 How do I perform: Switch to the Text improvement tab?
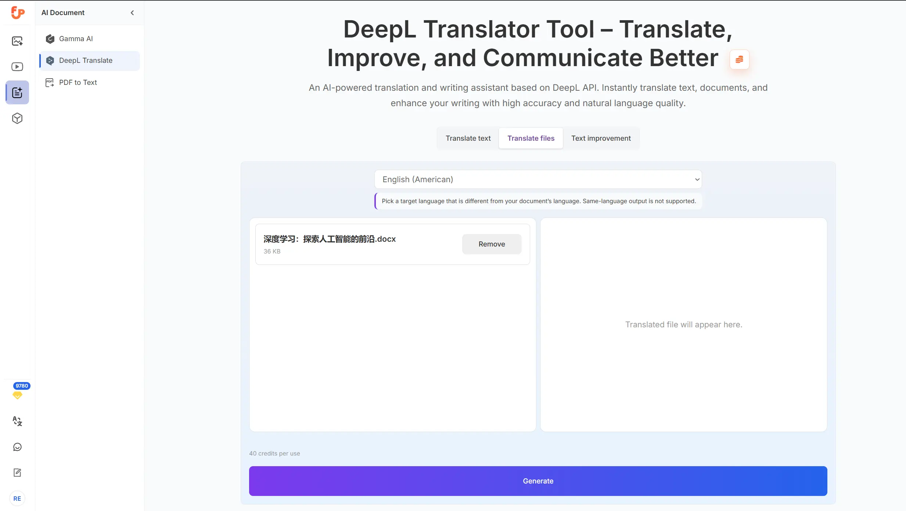pos(601,138)
